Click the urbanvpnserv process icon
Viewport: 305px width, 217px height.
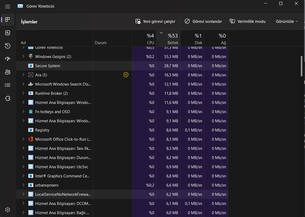(31, 185)
